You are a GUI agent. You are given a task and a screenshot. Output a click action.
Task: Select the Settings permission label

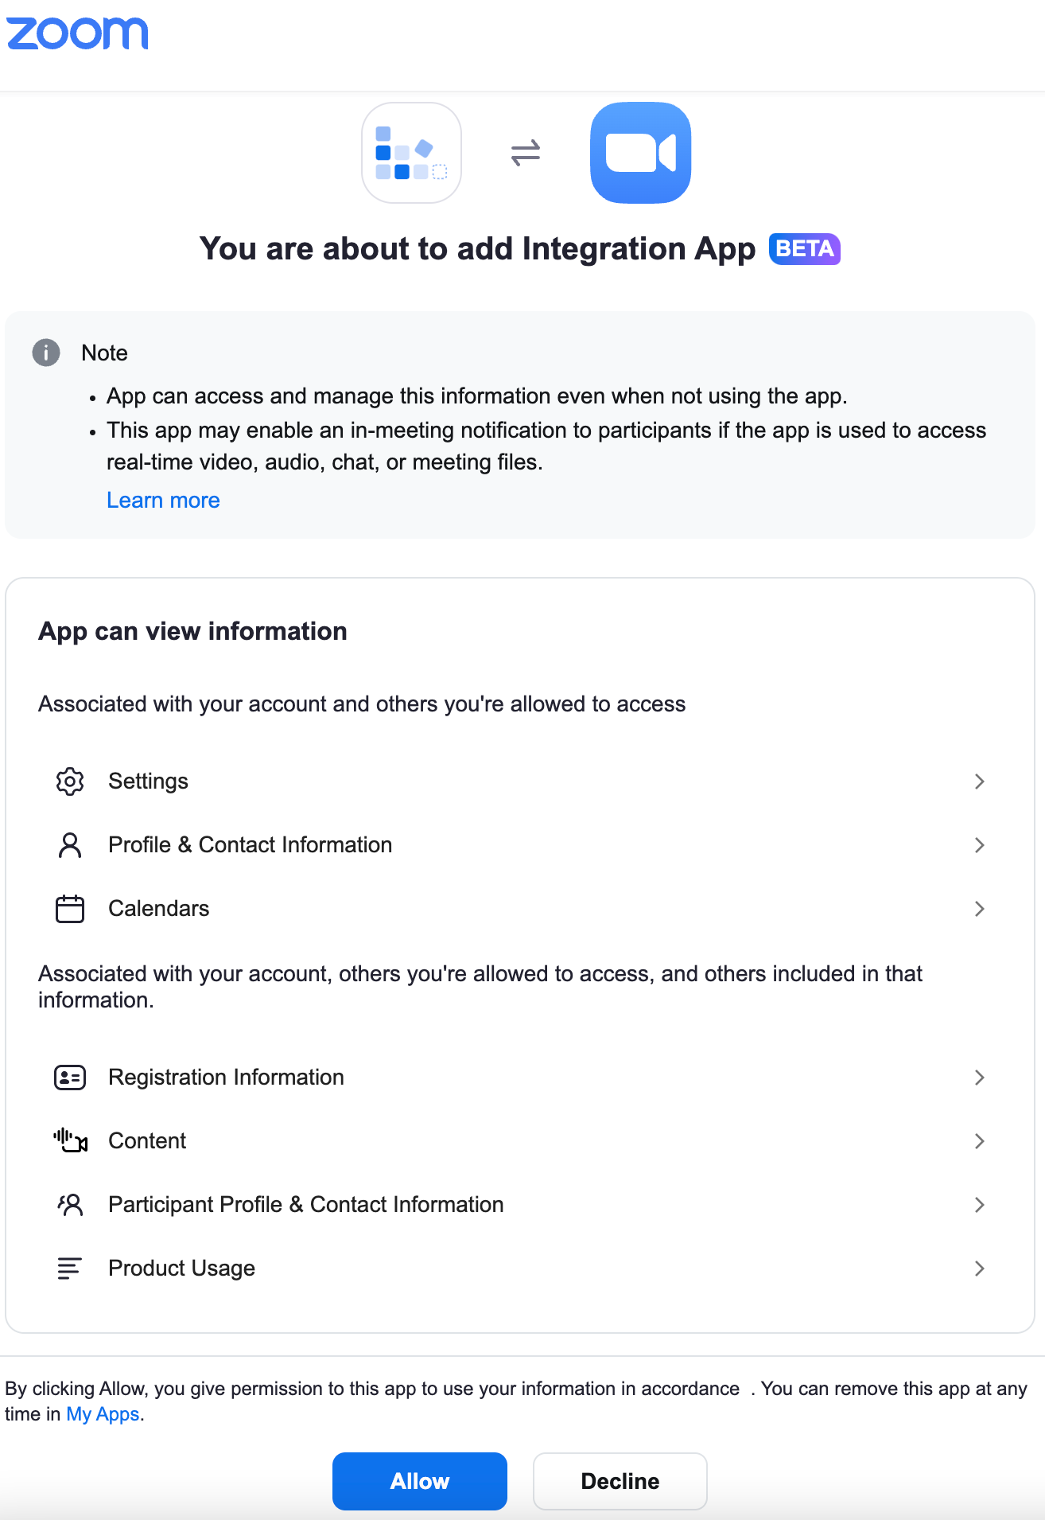point(148,781)
